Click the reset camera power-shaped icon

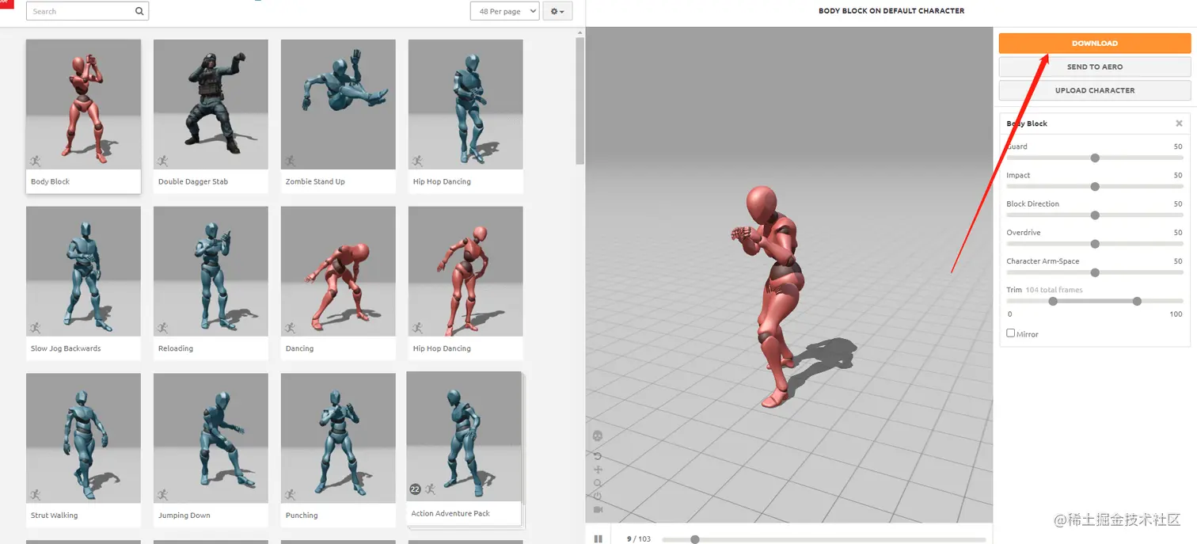tap(598, 496)
